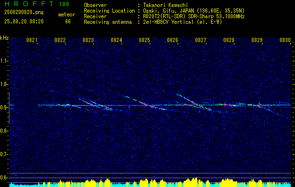Viewport: 295px width, 187px height.
Task: Click the meteor label
Action: [x=67, y=14]
